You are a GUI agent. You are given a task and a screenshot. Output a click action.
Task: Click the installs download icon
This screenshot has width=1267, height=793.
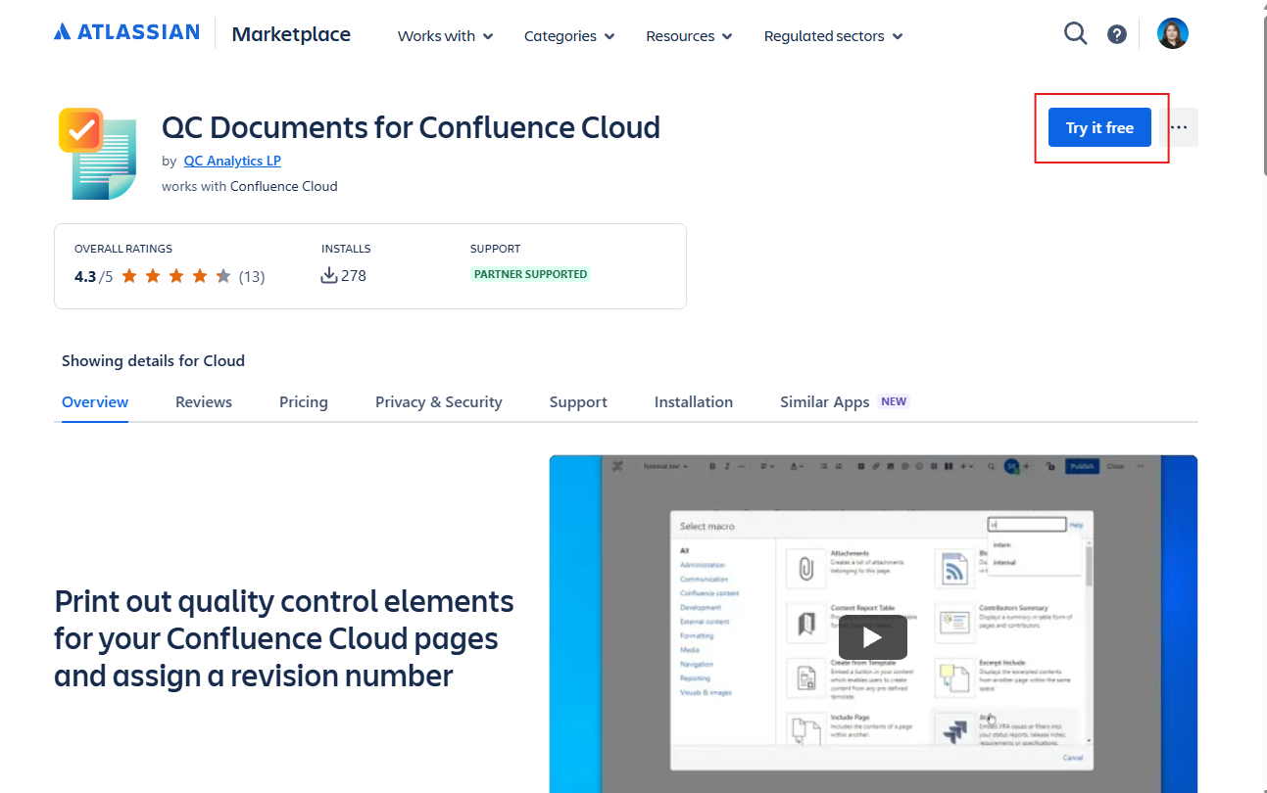329,276
